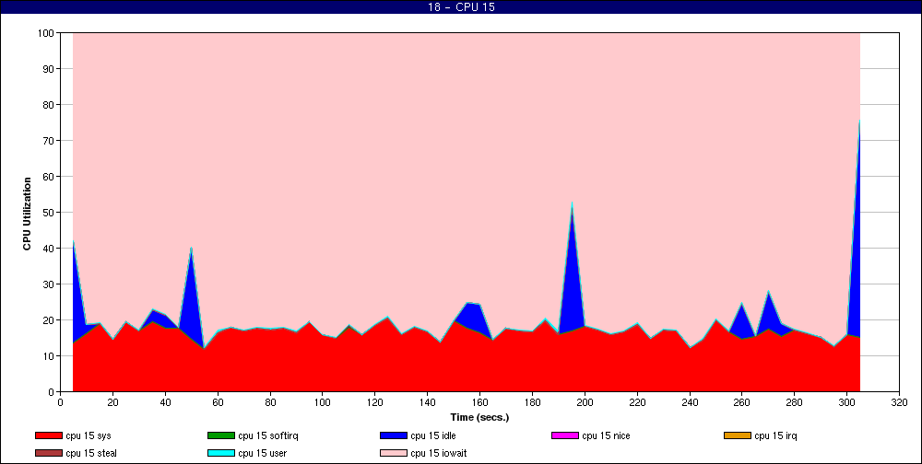
Task: Click the x-axis tick label 260
Action: pos(741,402)
